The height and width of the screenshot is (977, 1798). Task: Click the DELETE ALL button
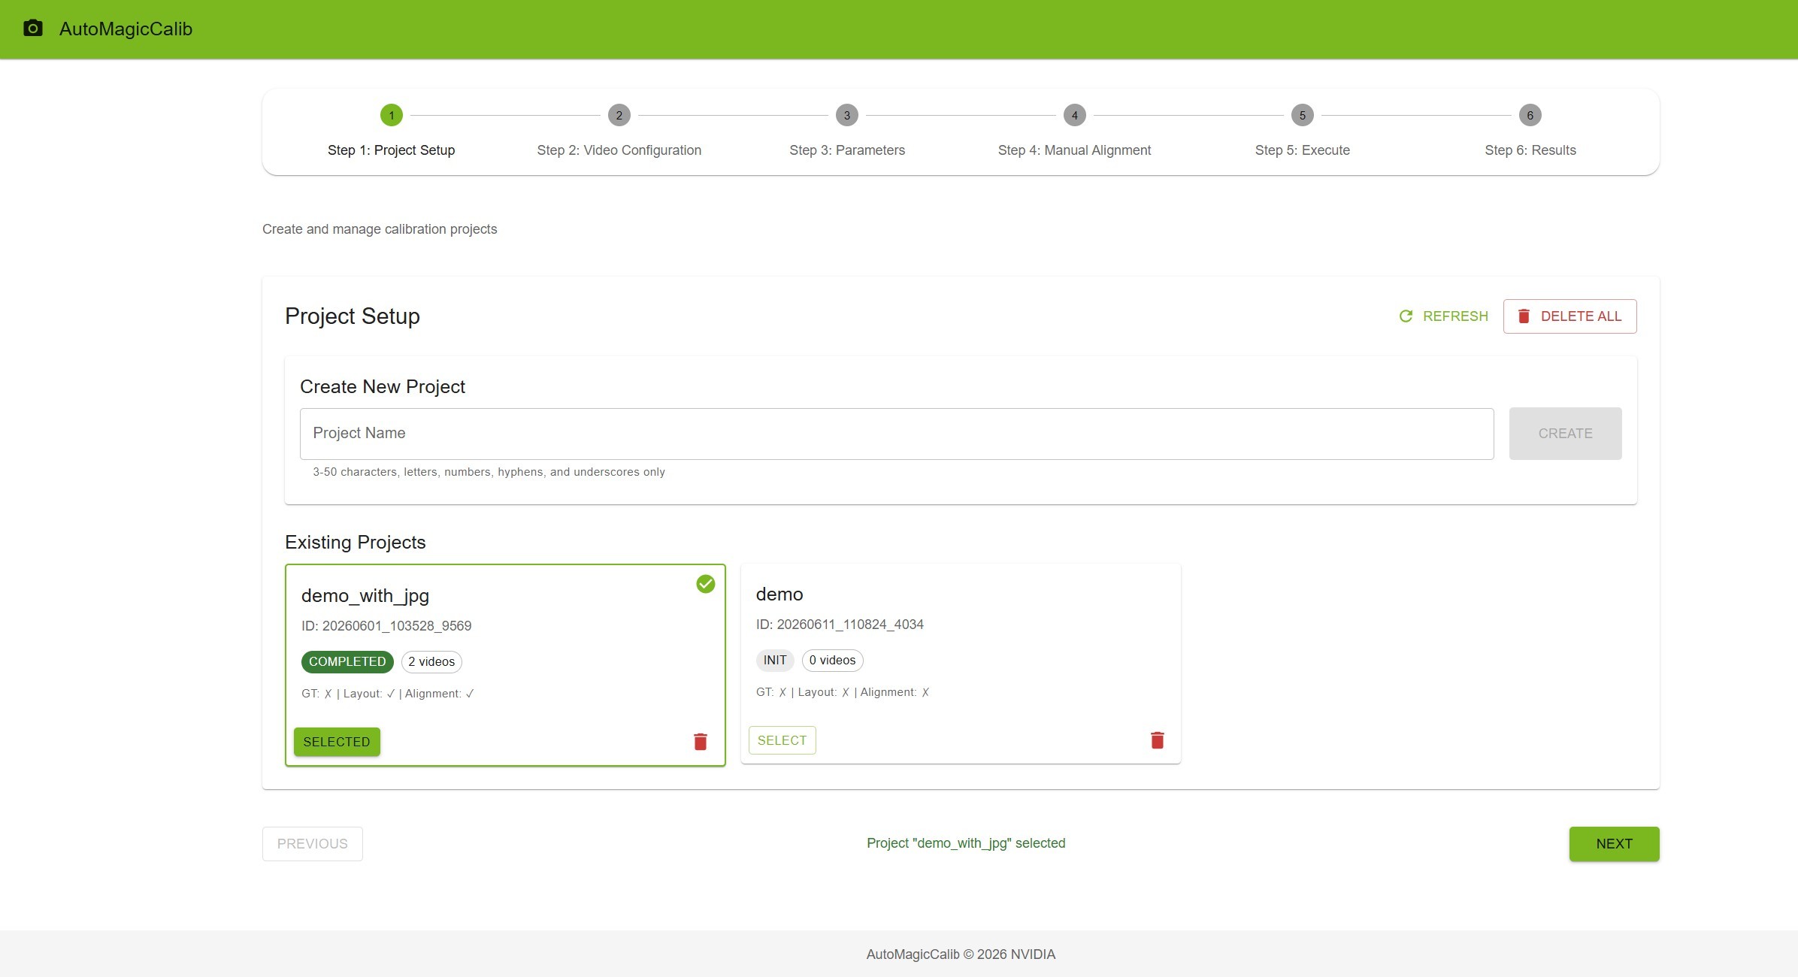1569,316
